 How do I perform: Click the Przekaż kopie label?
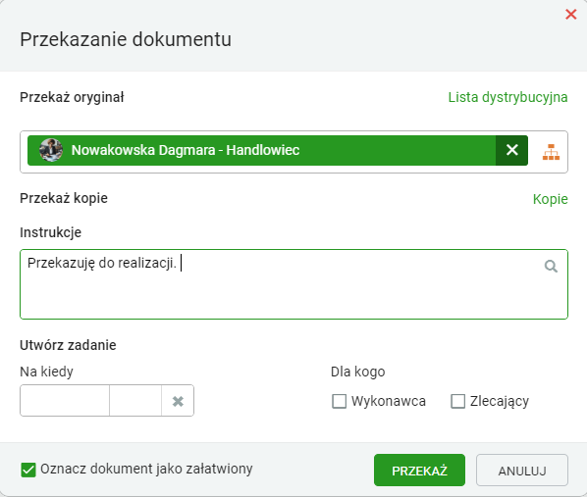(64, 198)
